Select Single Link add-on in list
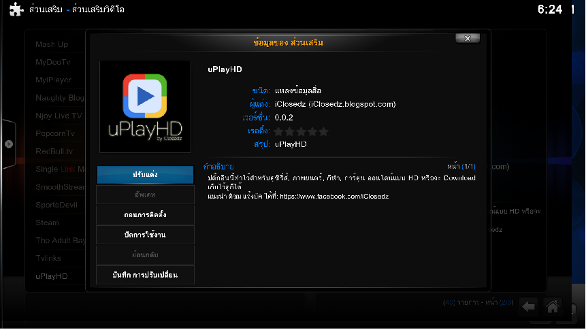 60,169
